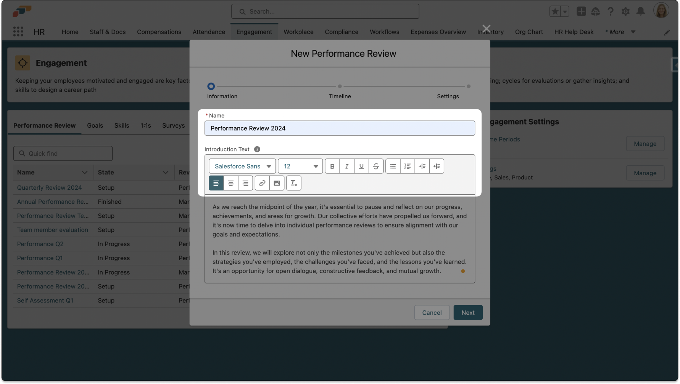This screenshot has width=680, height=384.
Task: Apply strikethrough formatting
Action: [376, 166]
